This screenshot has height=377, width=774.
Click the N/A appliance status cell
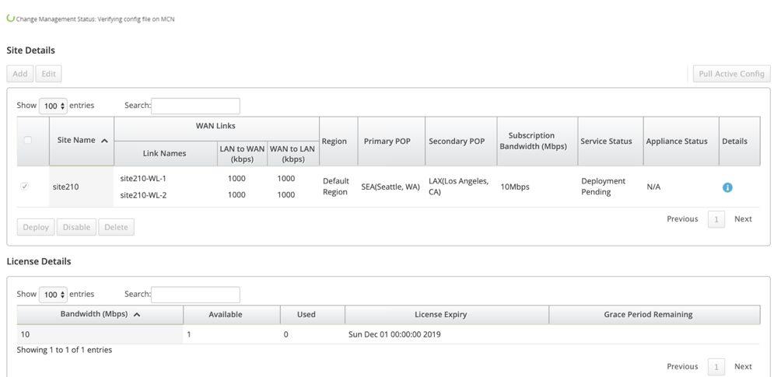tap(653, 187)
